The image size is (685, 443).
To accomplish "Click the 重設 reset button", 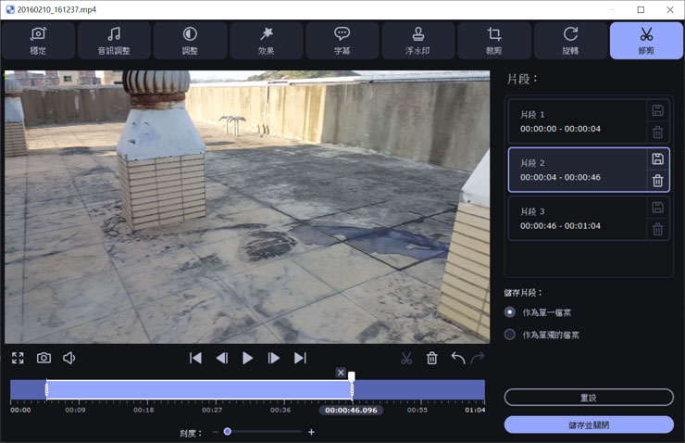I will pos(589,398).
